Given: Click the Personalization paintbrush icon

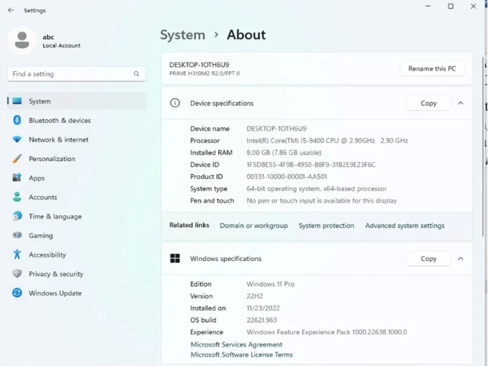Looking at the screenshot, I should point(17,159).
